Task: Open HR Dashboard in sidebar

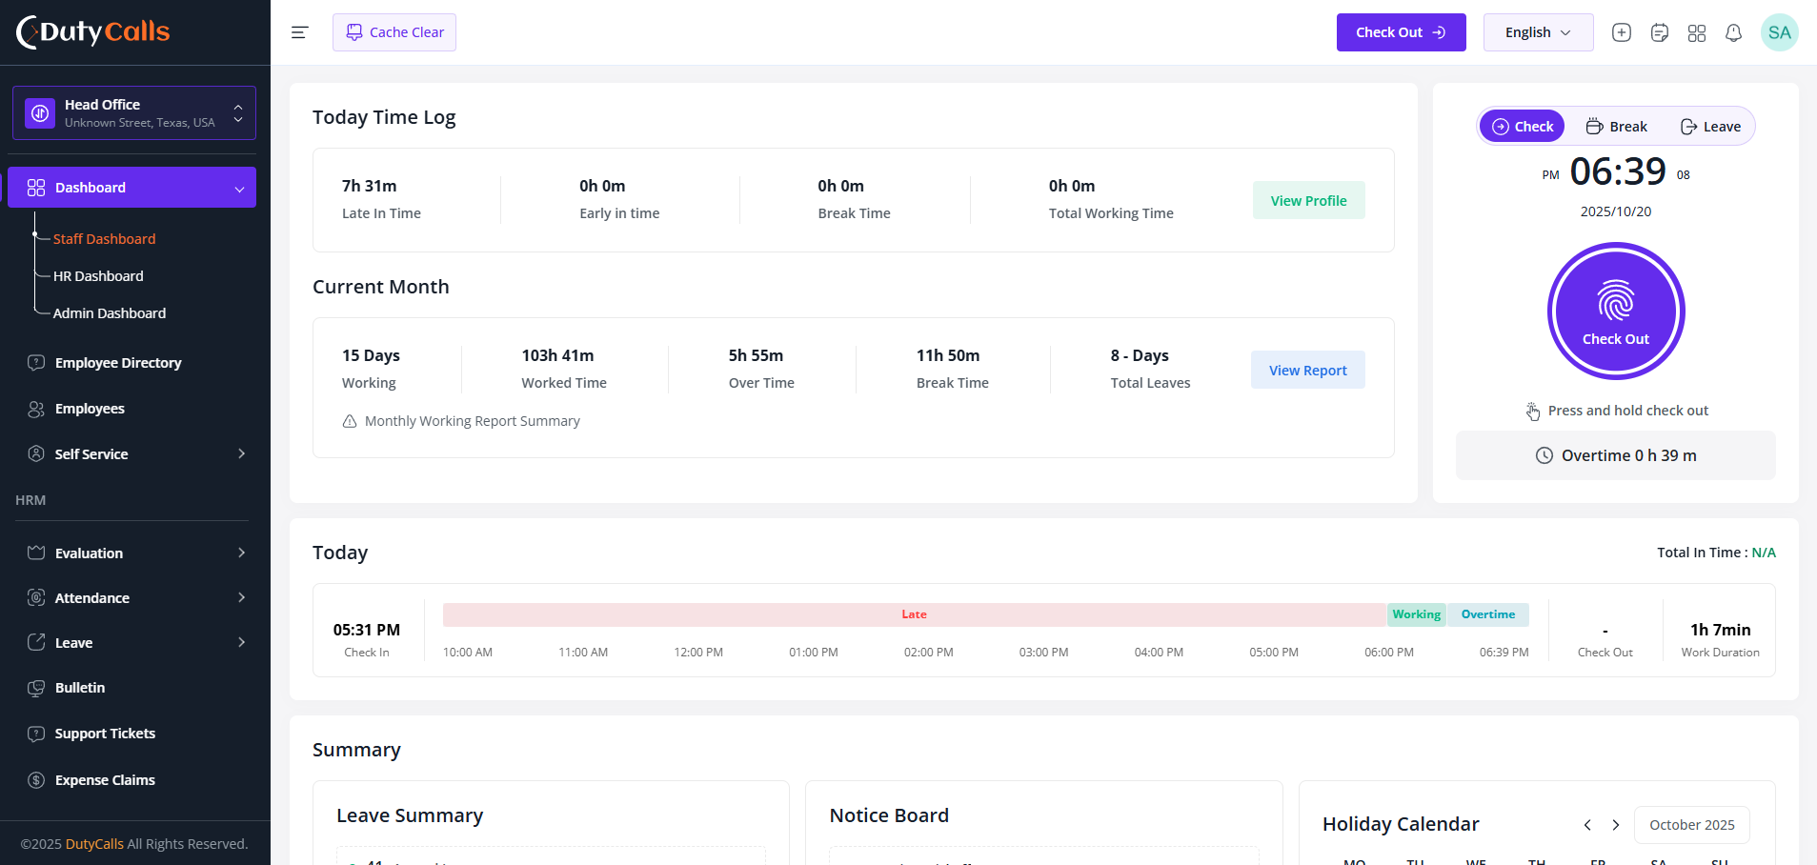Action: click(98, 276)
